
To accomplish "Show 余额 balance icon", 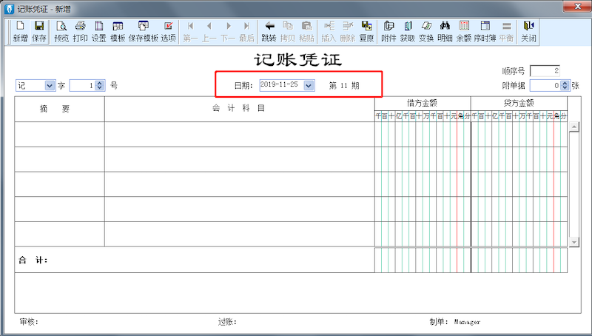I will coord(464,32).
